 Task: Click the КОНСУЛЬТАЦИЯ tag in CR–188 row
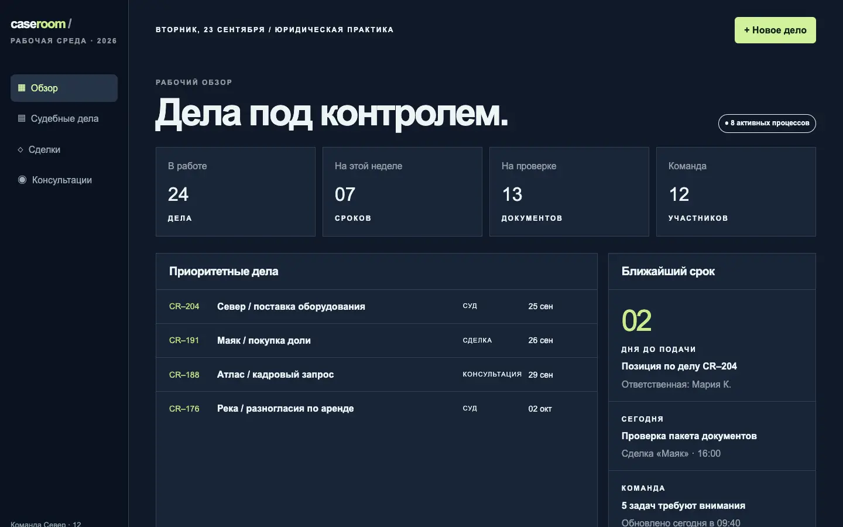492,374
